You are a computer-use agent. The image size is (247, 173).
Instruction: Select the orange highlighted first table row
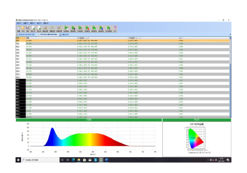point(123,41)
